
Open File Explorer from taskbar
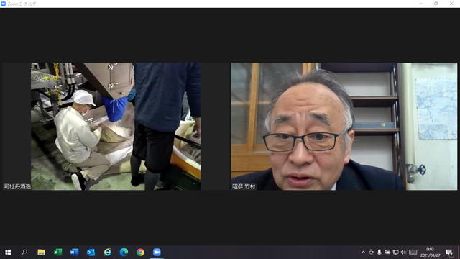(41, 253)
